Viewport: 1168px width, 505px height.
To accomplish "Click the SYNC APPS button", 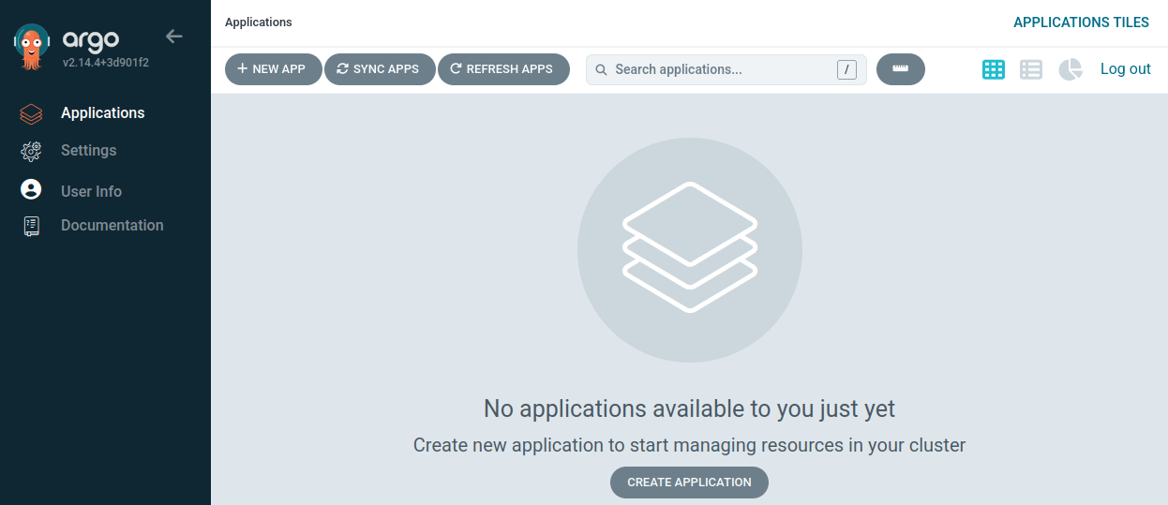I will coord(380,69).
